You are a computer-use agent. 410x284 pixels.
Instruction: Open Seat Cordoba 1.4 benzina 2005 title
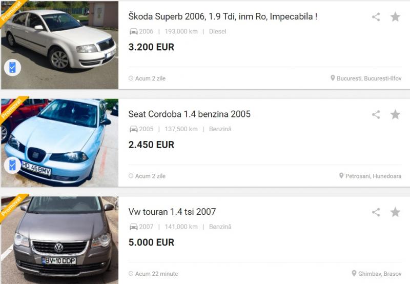[189, 114]
